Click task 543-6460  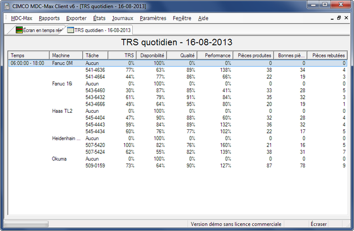click(95, 91)
